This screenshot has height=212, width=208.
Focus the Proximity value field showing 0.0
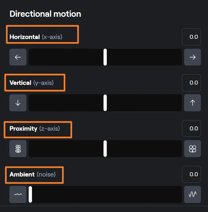pos(192,128)
